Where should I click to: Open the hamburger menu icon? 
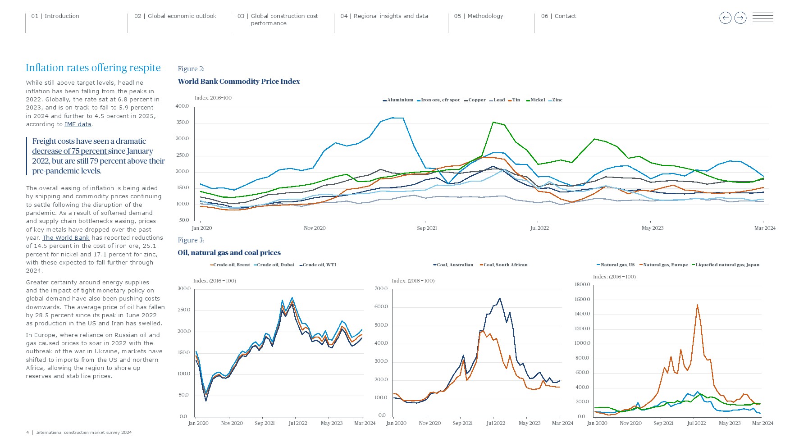point(762,18)
